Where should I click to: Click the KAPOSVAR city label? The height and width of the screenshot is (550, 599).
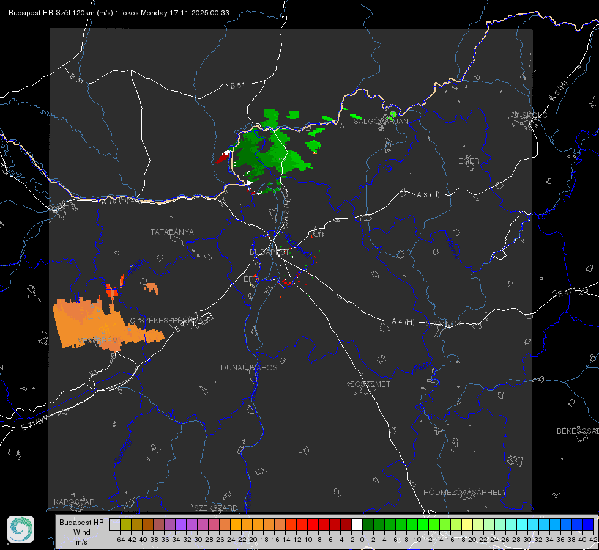tap(74, 502)
